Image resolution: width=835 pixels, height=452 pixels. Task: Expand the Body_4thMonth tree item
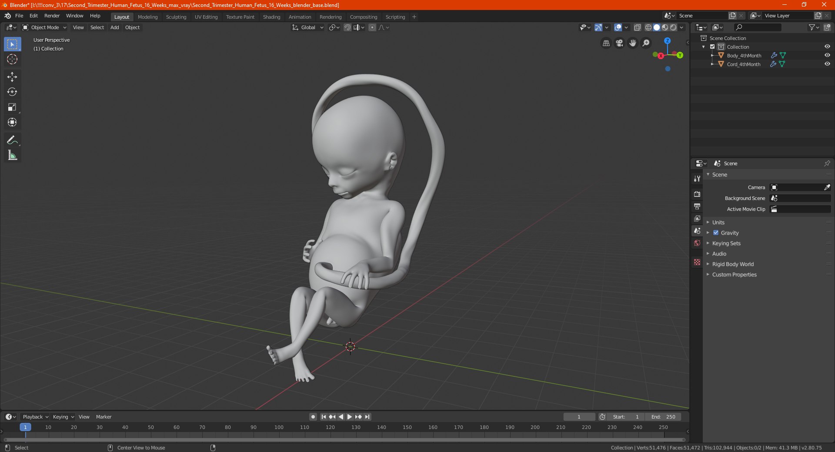point(712,55)
